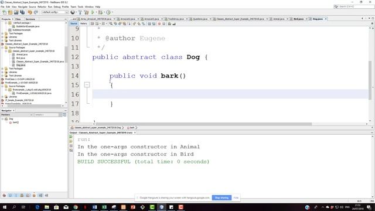The image size is (375, 211).
Task: Switch to History view of editor
Action: [x=83, y=23]
